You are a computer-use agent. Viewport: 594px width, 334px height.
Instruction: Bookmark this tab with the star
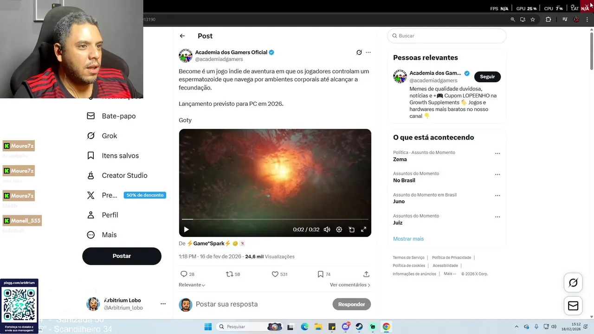tap(533, 19)
